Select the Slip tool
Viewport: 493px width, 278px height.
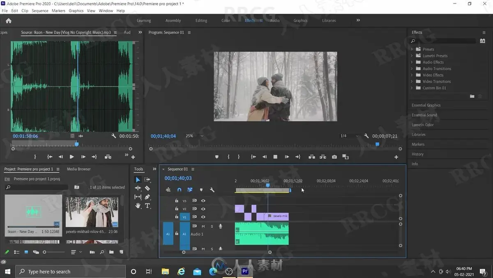click(x=138, y=197)
